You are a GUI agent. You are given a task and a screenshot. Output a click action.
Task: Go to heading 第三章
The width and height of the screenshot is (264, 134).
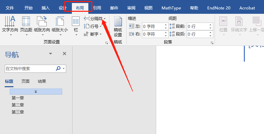coord(18,112)
